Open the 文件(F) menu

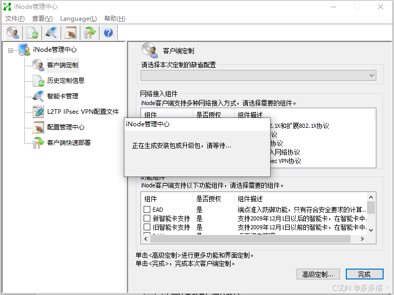tap(15, 19)
